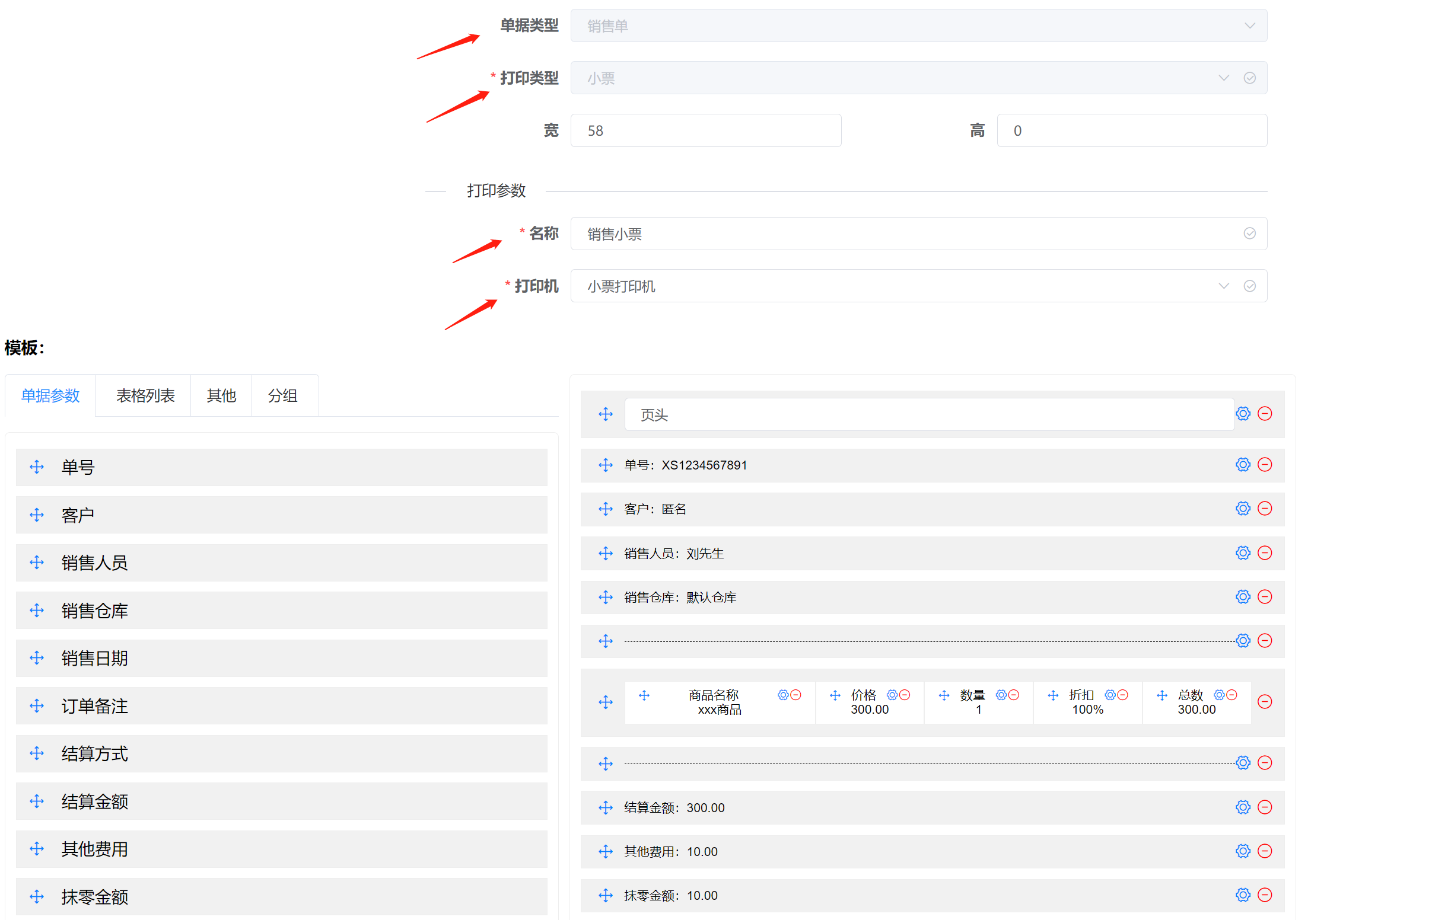The image size is (1432, 920).
Task: Switch to the 单据参数 tab
Action: 50,395
